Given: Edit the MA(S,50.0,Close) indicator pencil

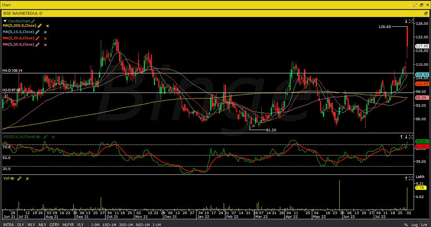Looking at the screenshot, I should (38, 44).
